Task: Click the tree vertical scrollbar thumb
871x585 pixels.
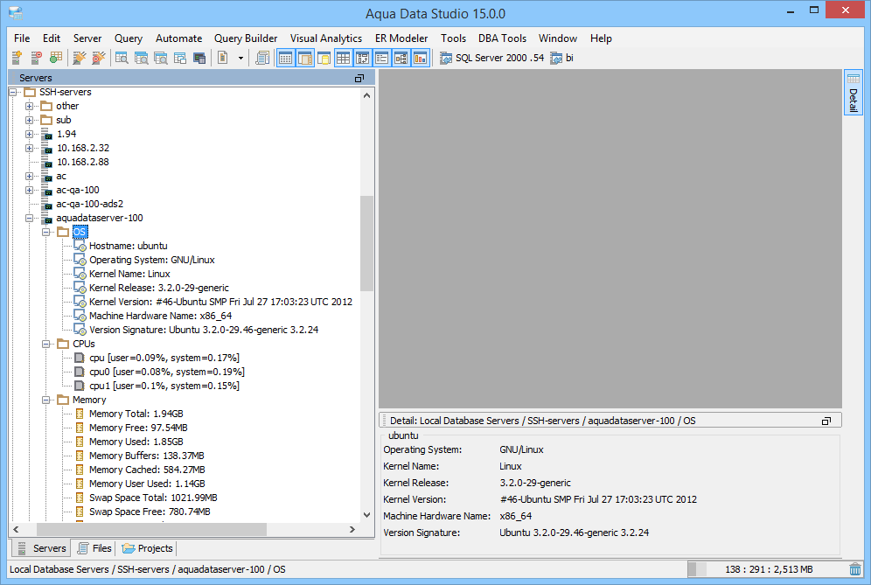Action: coord(366,243)
